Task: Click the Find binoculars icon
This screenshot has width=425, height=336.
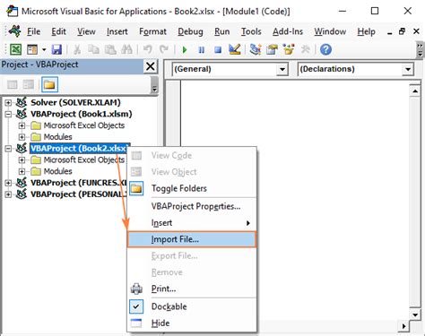Action: 126,49
